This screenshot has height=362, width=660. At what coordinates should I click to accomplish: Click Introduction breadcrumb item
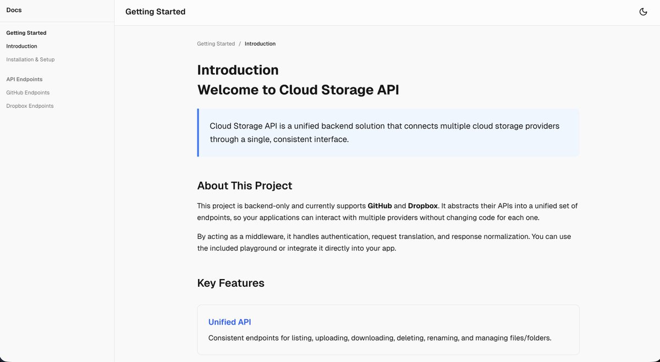coord(260,43)
